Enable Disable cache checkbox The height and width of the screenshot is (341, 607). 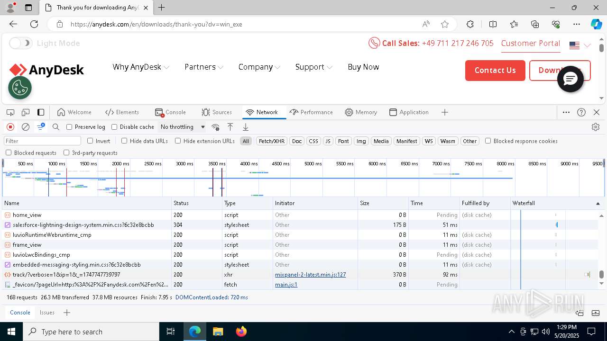point(114,127)
